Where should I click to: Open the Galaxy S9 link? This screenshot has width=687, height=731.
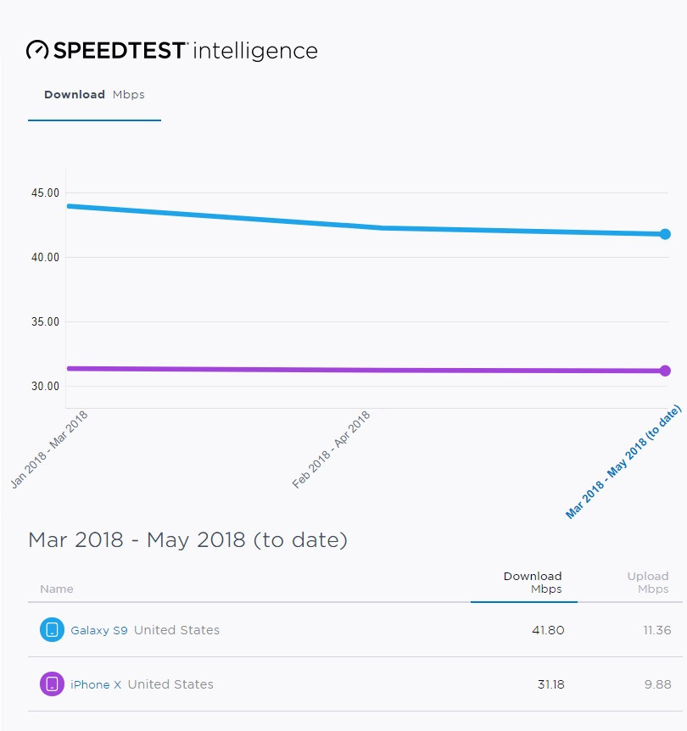pyautogui.click(x=99, y=630)
